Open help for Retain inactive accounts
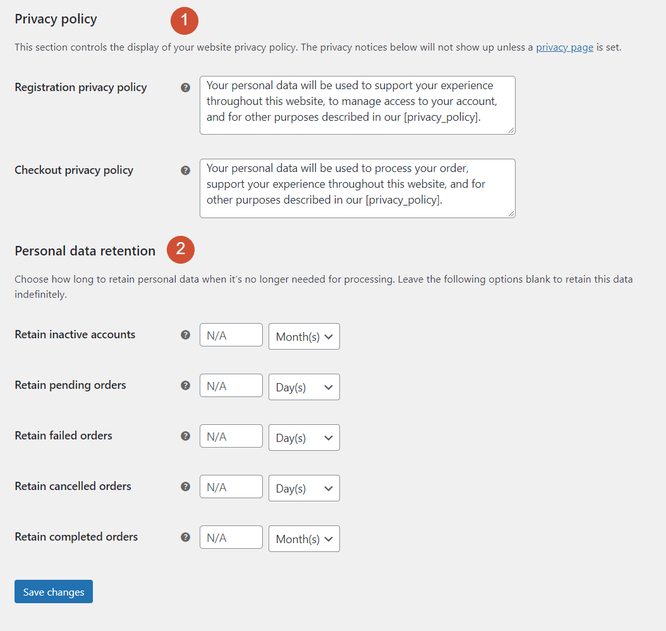Image resolution: width=666 pixels, height=631 pixels. coord(185,335)
